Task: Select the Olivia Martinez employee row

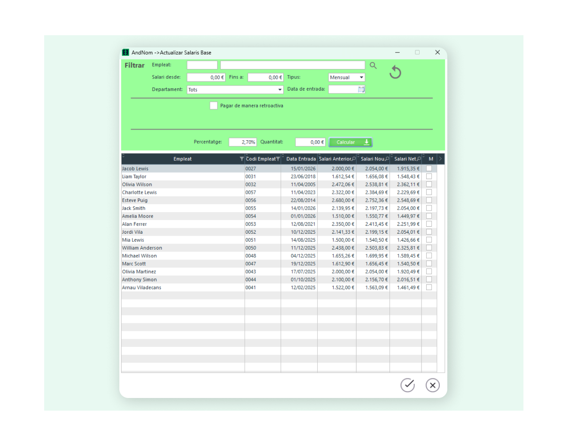Action: [139, 272]
